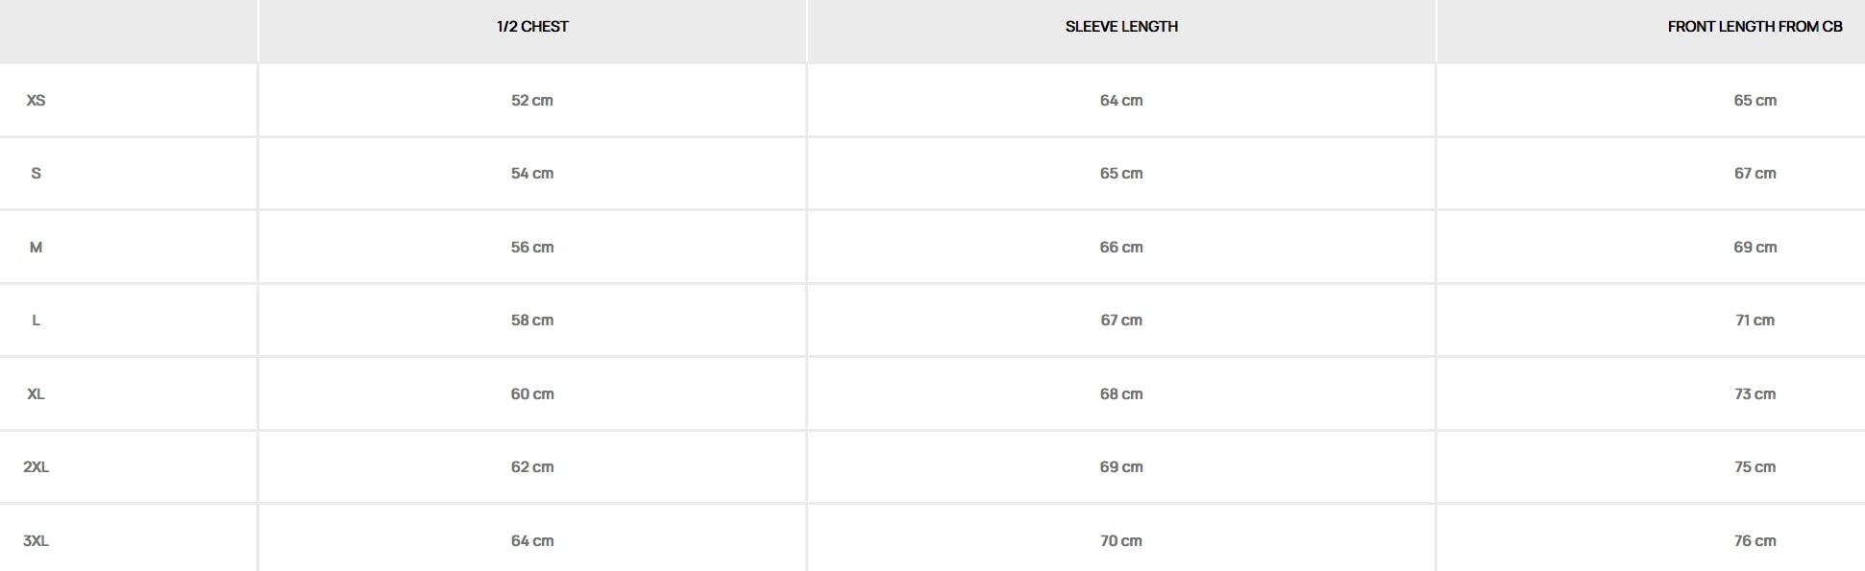Click the 58 cm chest value
Image resolution: width=1865 pixels, height=571 pixels.
click(x=532, y=321)
